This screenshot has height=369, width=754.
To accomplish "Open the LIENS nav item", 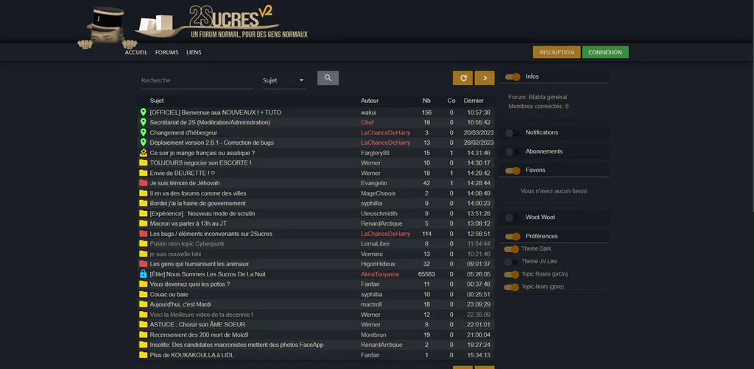I will (194, 52).
